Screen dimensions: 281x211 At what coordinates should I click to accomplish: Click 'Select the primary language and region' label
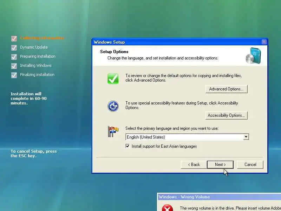pyautogui.click(x=172, y=128)
